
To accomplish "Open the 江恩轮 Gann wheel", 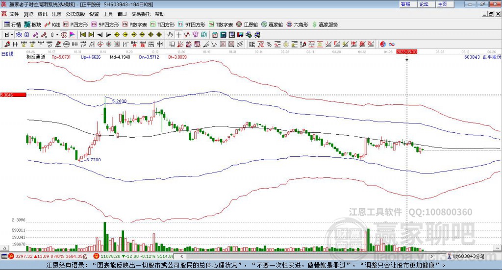I will point(247,25).
